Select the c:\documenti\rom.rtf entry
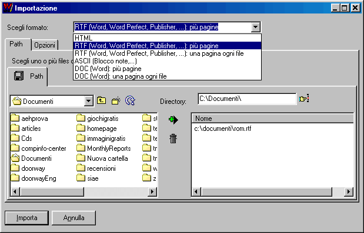This screenshot has width=364, height=233. (x=223, y=129)
